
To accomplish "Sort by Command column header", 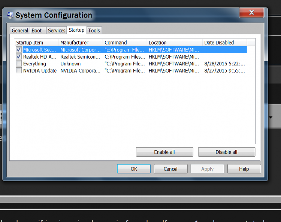I will (x=125, y=43).
